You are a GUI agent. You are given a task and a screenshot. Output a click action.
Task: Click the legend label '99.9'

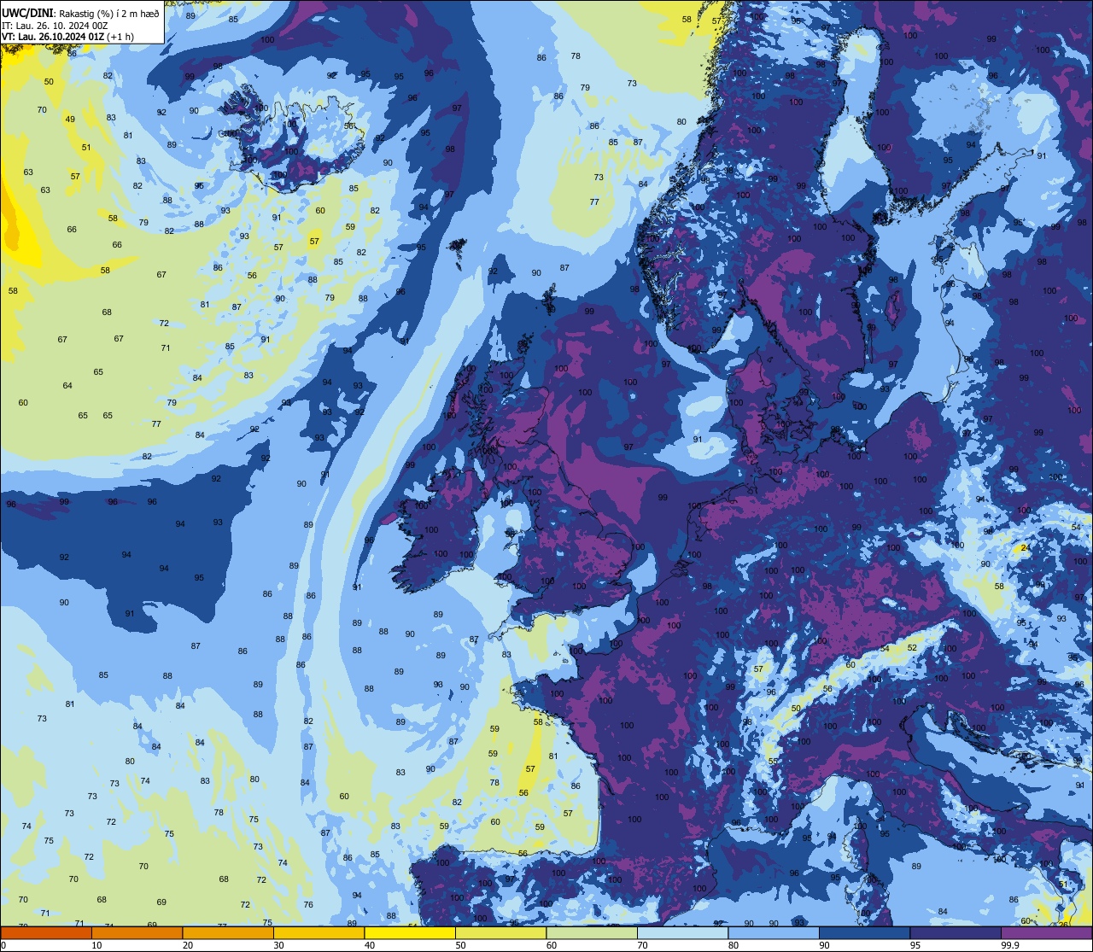pos(1011,945)
